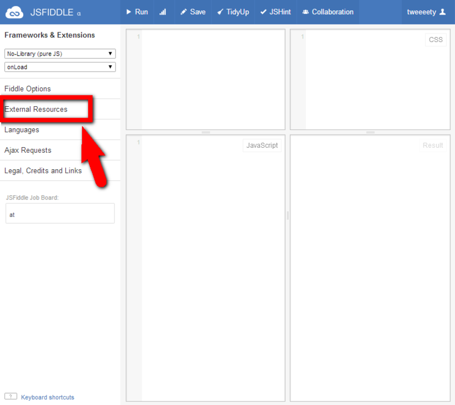Check code with JSHint

275,12
